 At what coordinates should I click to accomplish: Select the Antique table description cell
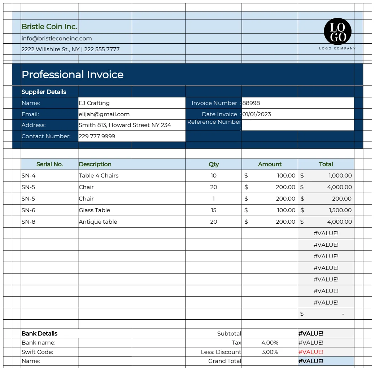pos(132,222)
